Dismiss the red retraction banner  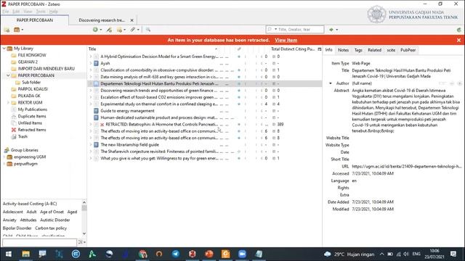click(458, 40)
